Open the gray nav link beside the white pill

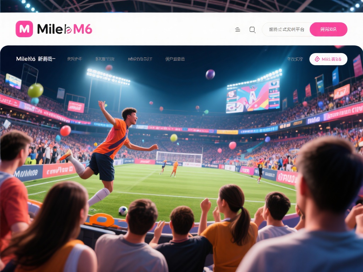295,59
